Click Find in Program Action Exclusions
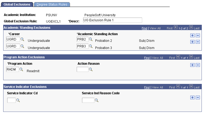Image resolution: width=205 pixels, height=114 pixels. pos(147,58)
